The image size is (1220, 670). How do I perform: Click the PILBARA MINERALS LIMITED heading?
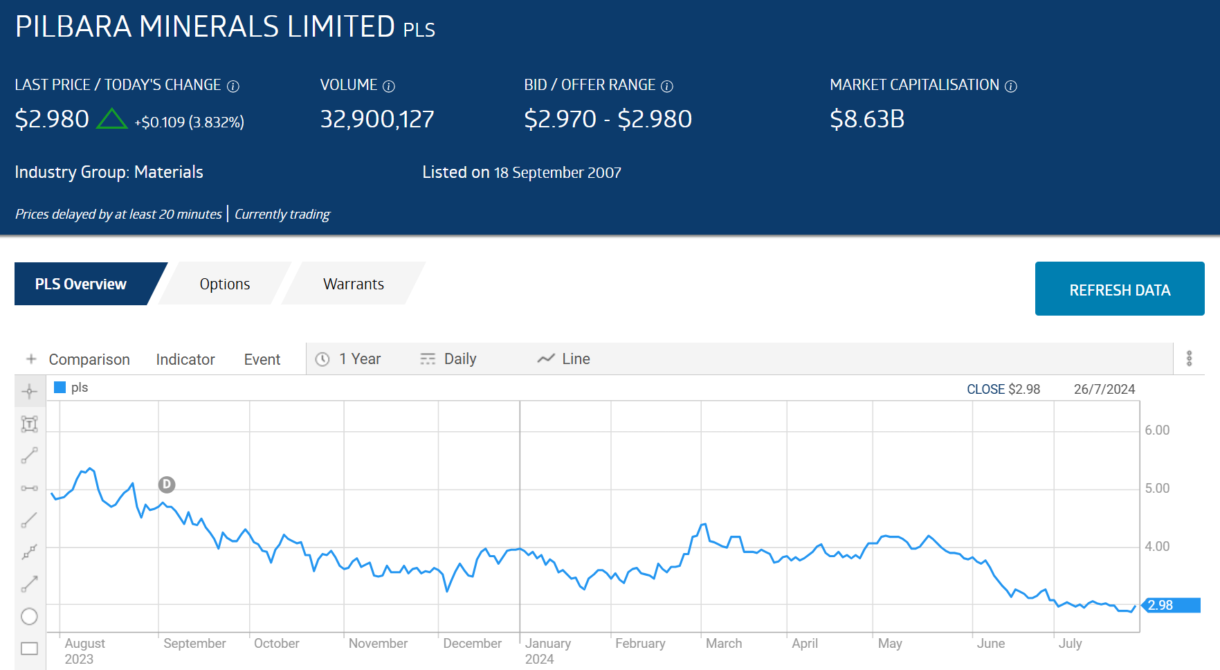click(x=205, y=26)
